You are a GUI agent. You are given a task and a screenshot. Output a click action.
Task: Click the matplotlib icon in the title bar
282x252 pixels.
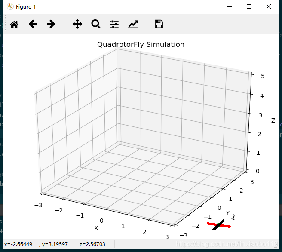coord(10,6)
